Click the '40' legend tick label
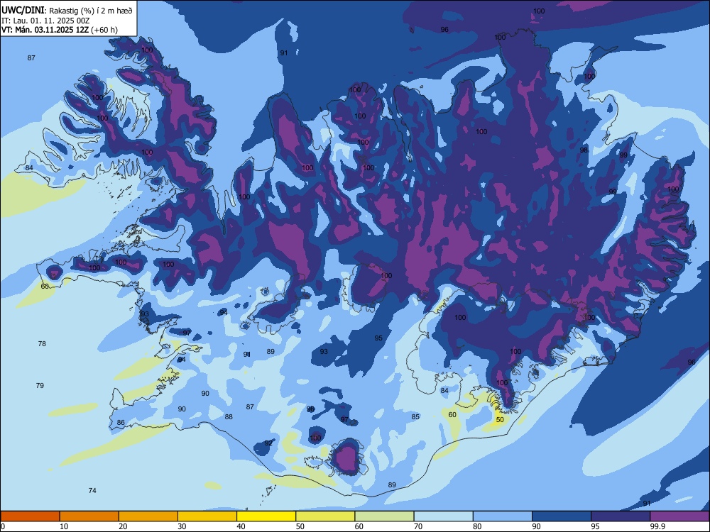 241,526
